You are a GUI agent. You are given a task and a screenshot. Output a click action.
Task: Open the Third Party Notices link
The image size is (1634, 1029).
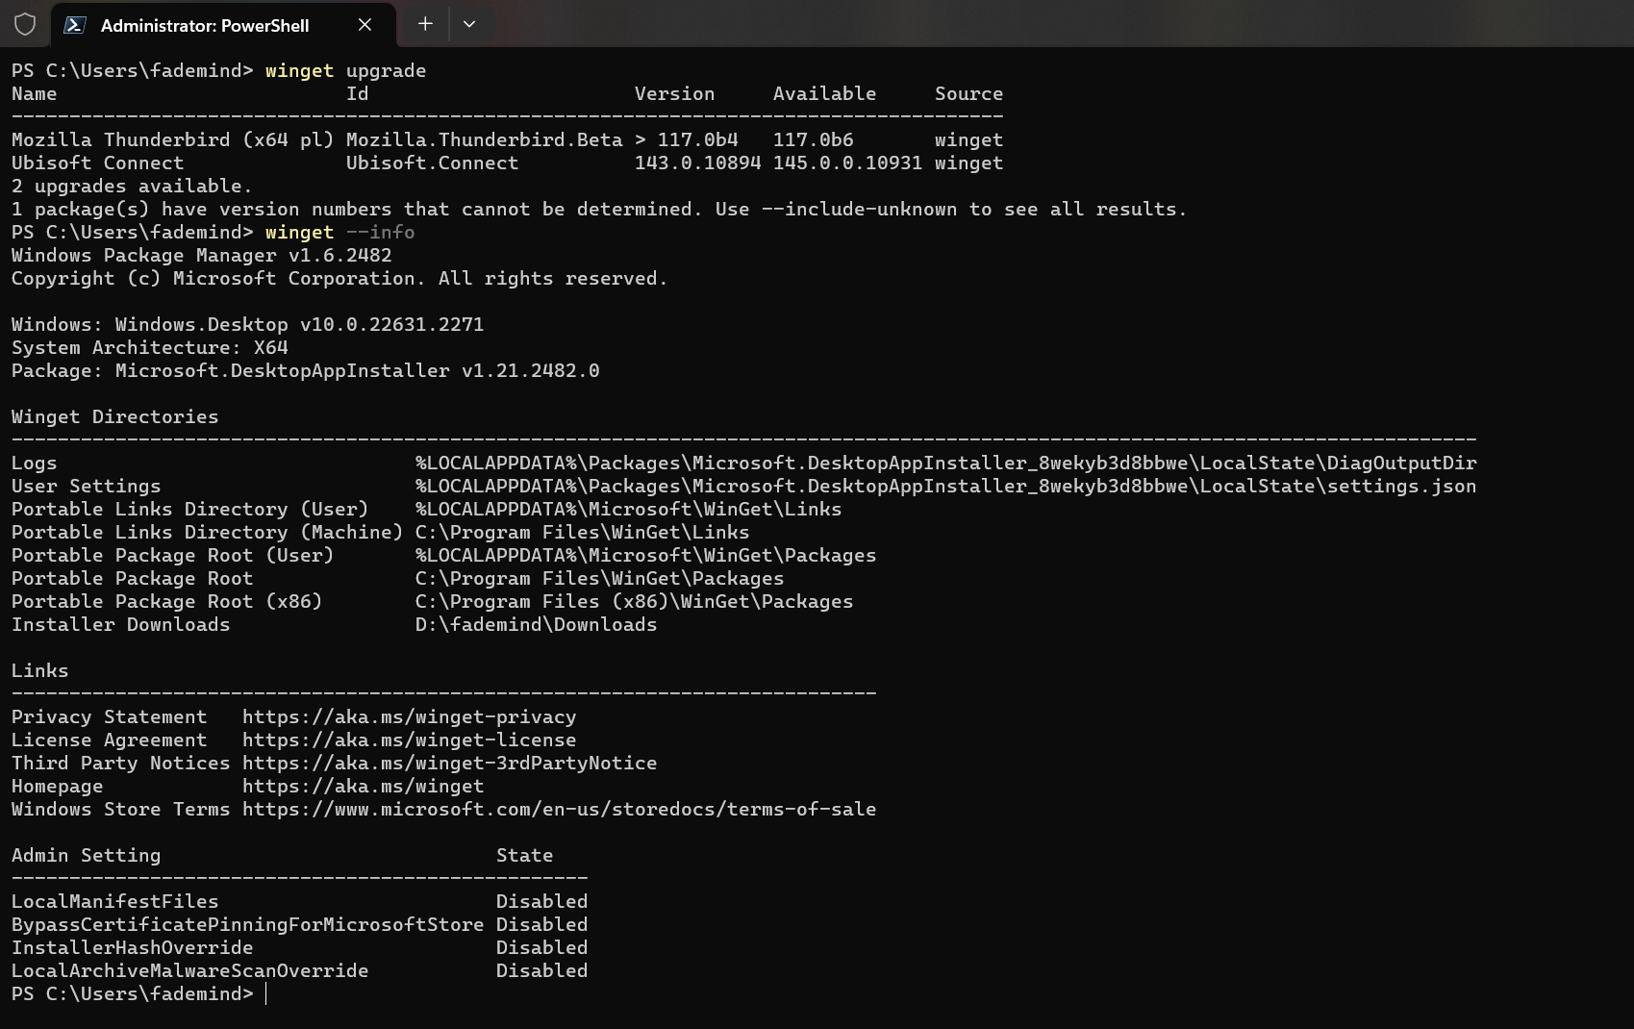450,763
